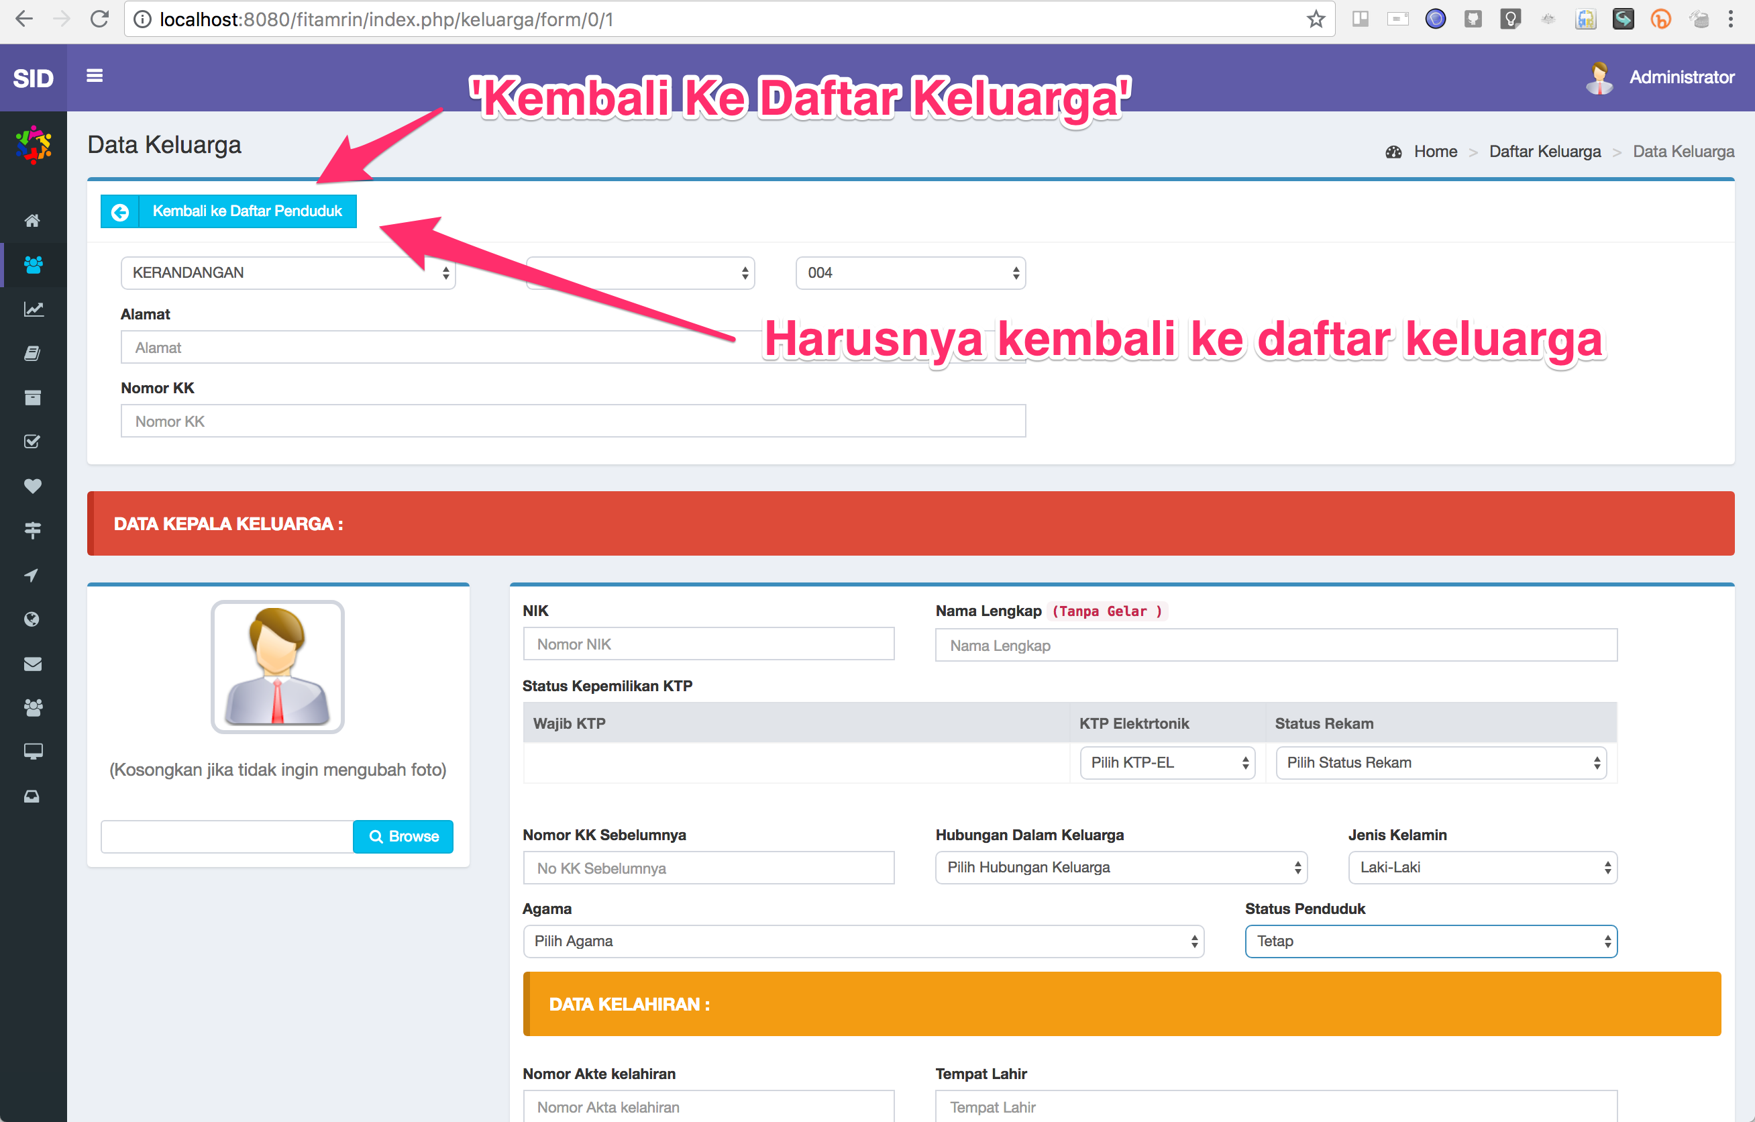Open the navigation arrow icon in sidebar

click(x=33, y=574)
